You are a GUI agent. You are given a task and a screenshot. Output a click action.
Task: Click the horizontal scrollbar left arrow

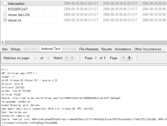coord(3,42)
